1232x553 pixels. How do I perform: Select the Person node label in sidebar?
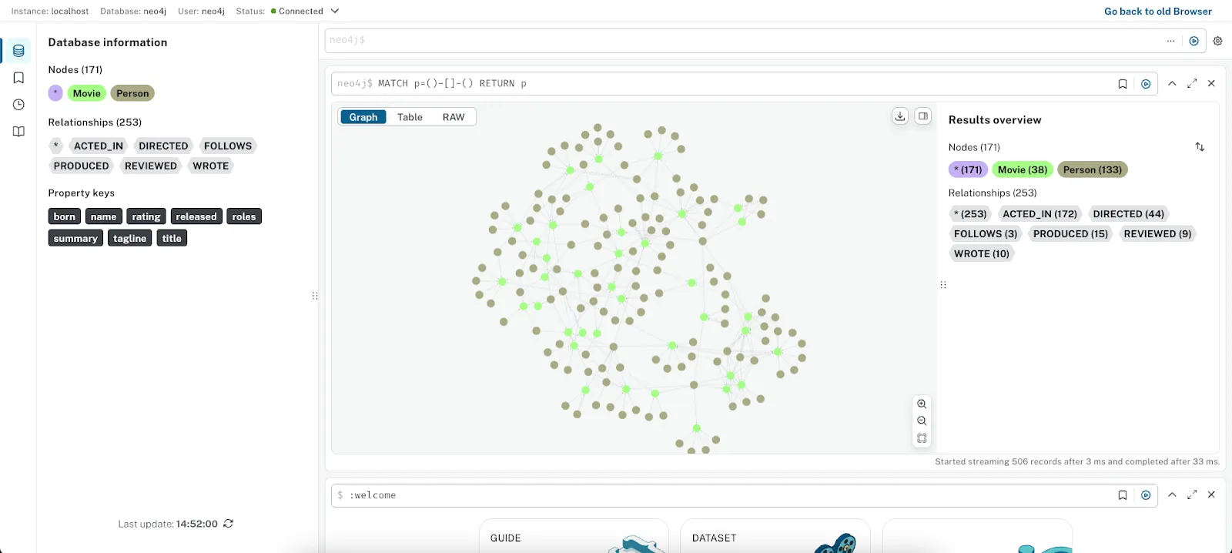pyautogui.click(x=132, y=93)
